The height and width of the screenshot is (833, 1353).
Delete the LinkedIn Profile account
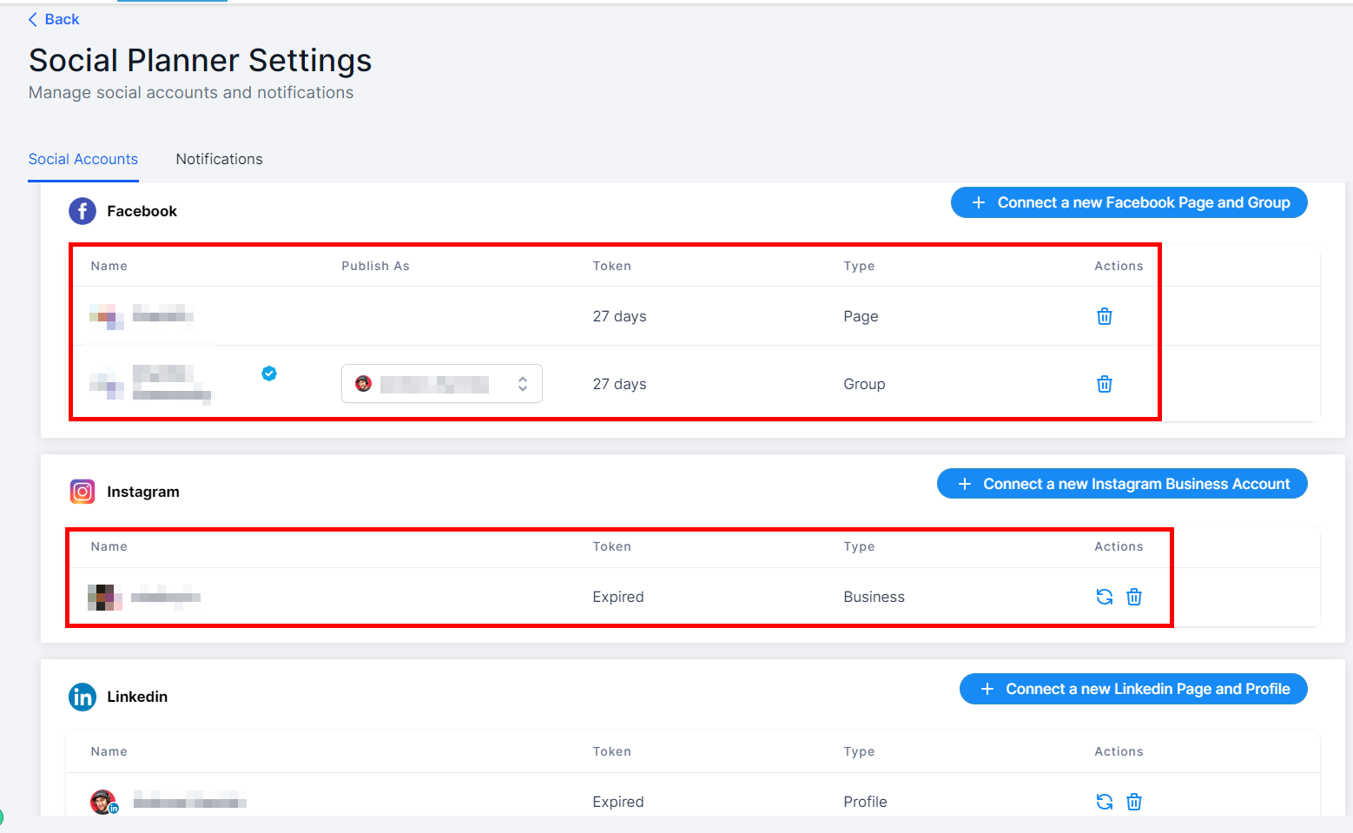[x=1133, y=802]
